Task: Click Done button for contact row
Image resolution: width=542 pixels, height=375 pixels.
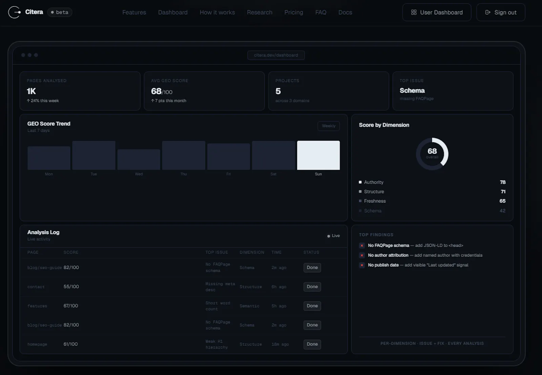Action: pyautogui.click(x=312, y=287)
